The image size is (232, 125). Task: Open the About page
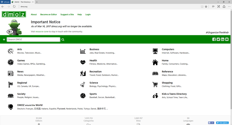(34, 14)
